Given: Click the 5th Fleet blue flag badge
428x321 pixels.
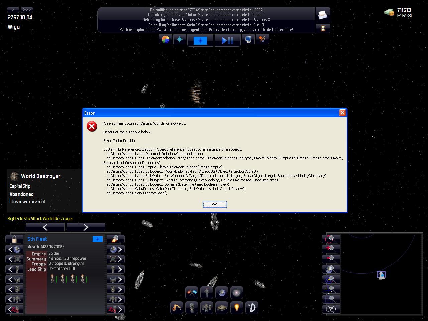Looking at the screenshot, I should tap(98, 239).
